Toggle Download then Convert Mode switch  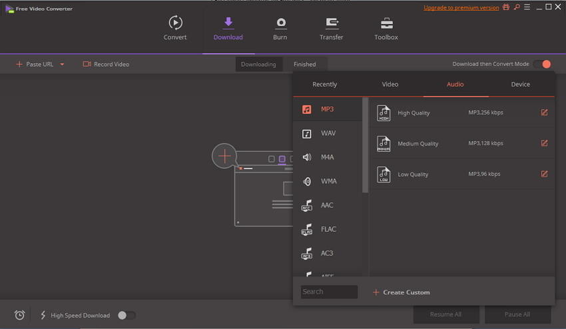(x=542, y=64)
